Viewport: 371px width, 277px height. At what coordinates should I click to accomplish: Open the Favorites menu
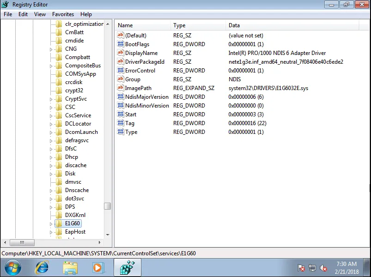(63, 14)
